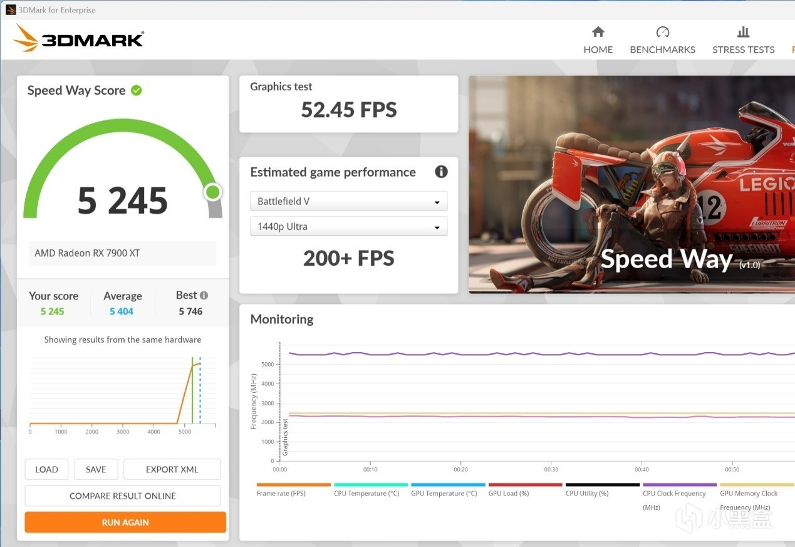Click the Monitoring heading
The width and height of the screenshot is (795, 547).
coord(282,319)
